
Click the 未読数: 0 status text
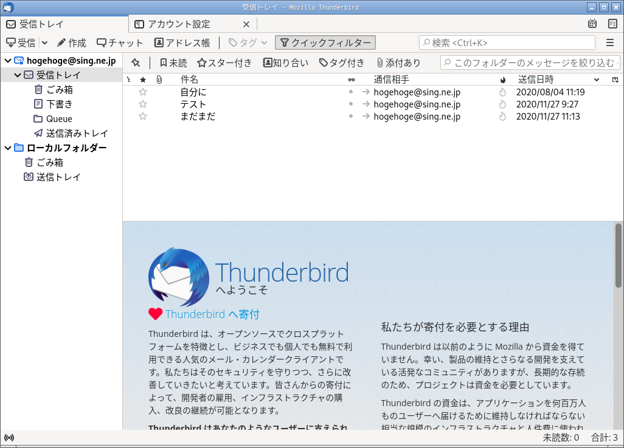pos(561,438)
